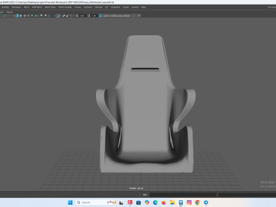
Task: Open the Edit Mesh menu
Action: click(x=37, y=7)
